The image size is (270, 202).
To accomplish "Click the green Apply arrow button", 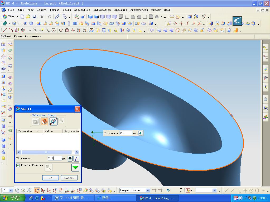I will coord(75,168).
